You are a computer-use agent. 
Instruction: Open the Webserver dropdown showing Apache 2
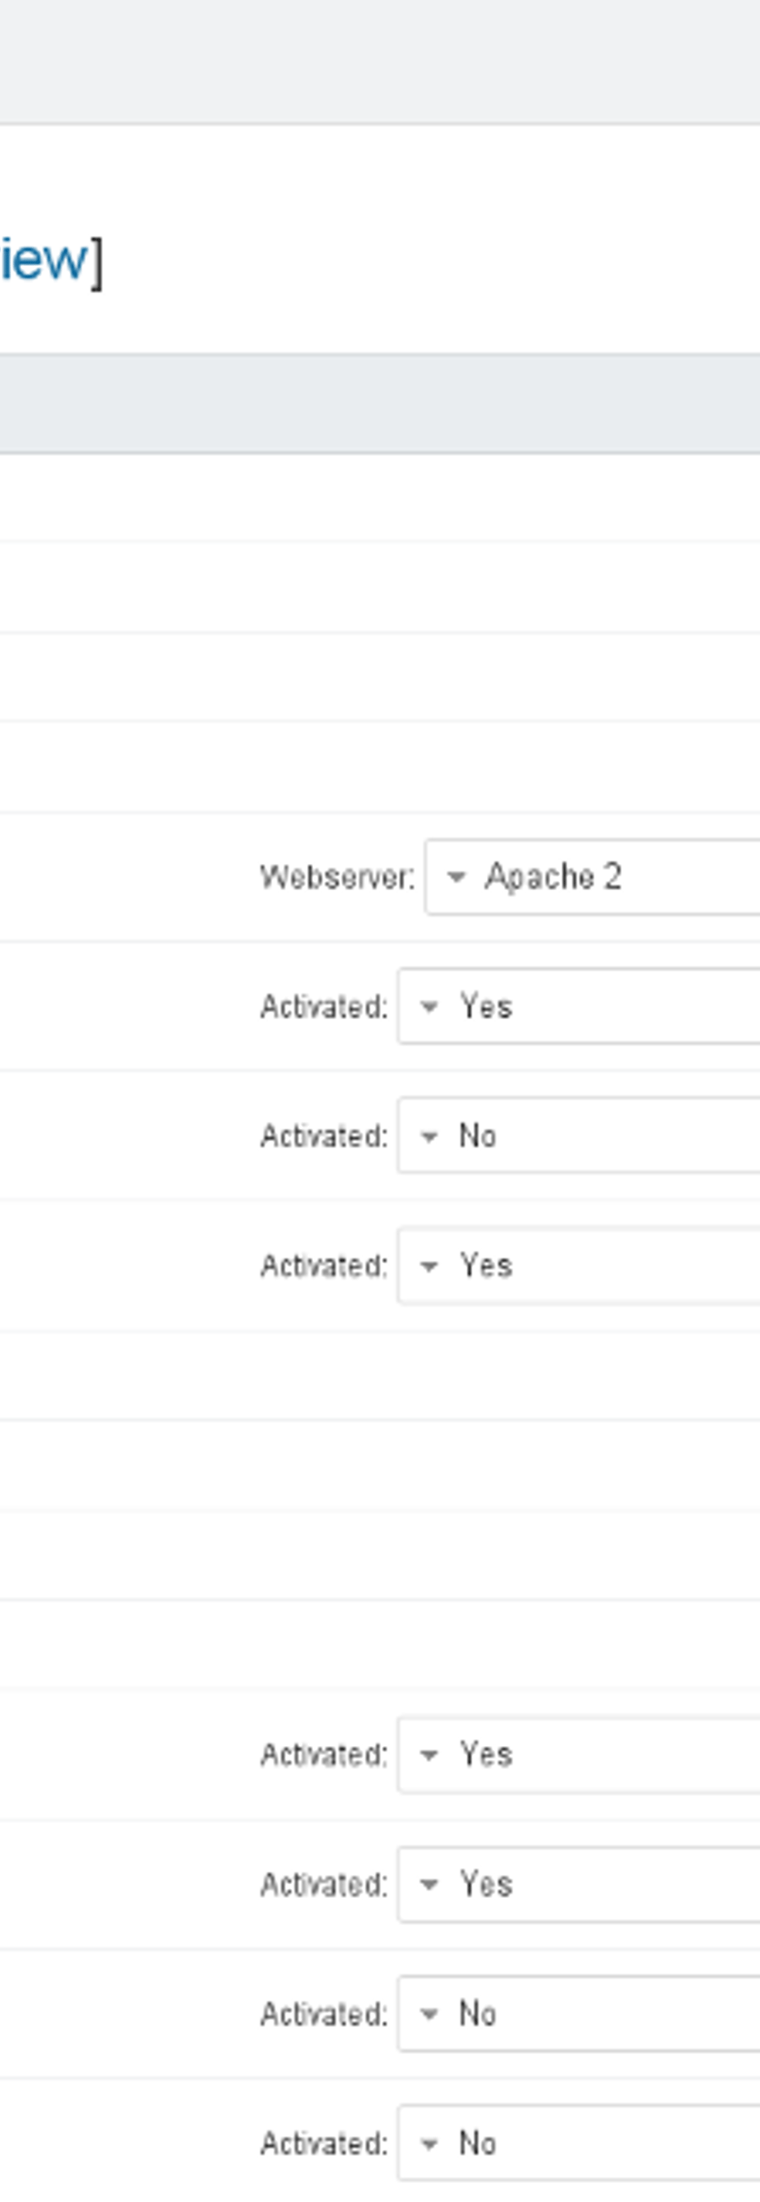[592, 877]
